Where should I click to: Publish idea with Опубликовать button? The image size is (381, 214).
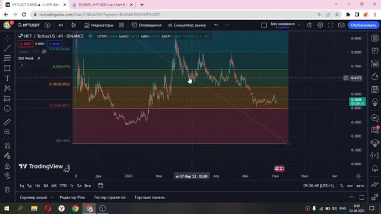coord(363,25)
